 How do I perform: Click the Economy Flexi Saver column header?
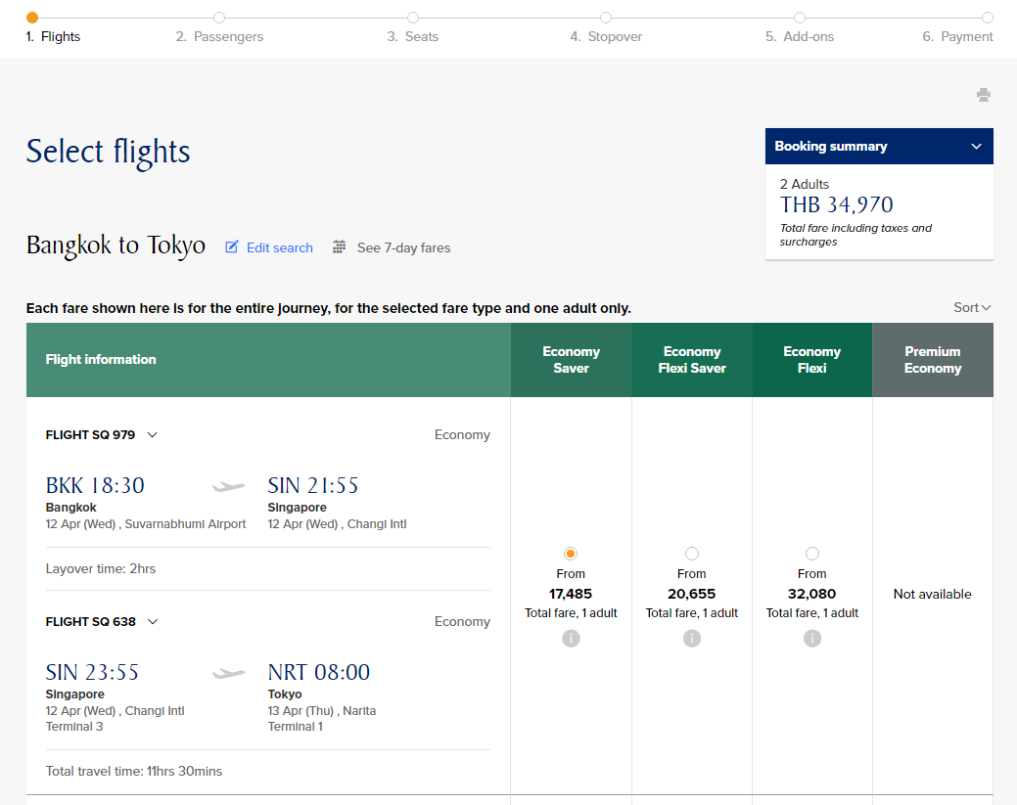click(x=692, y=360)
